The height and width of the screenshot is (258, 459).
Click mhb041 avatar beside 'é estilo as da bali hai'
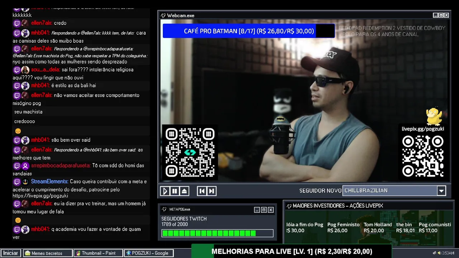click(25, 86)
